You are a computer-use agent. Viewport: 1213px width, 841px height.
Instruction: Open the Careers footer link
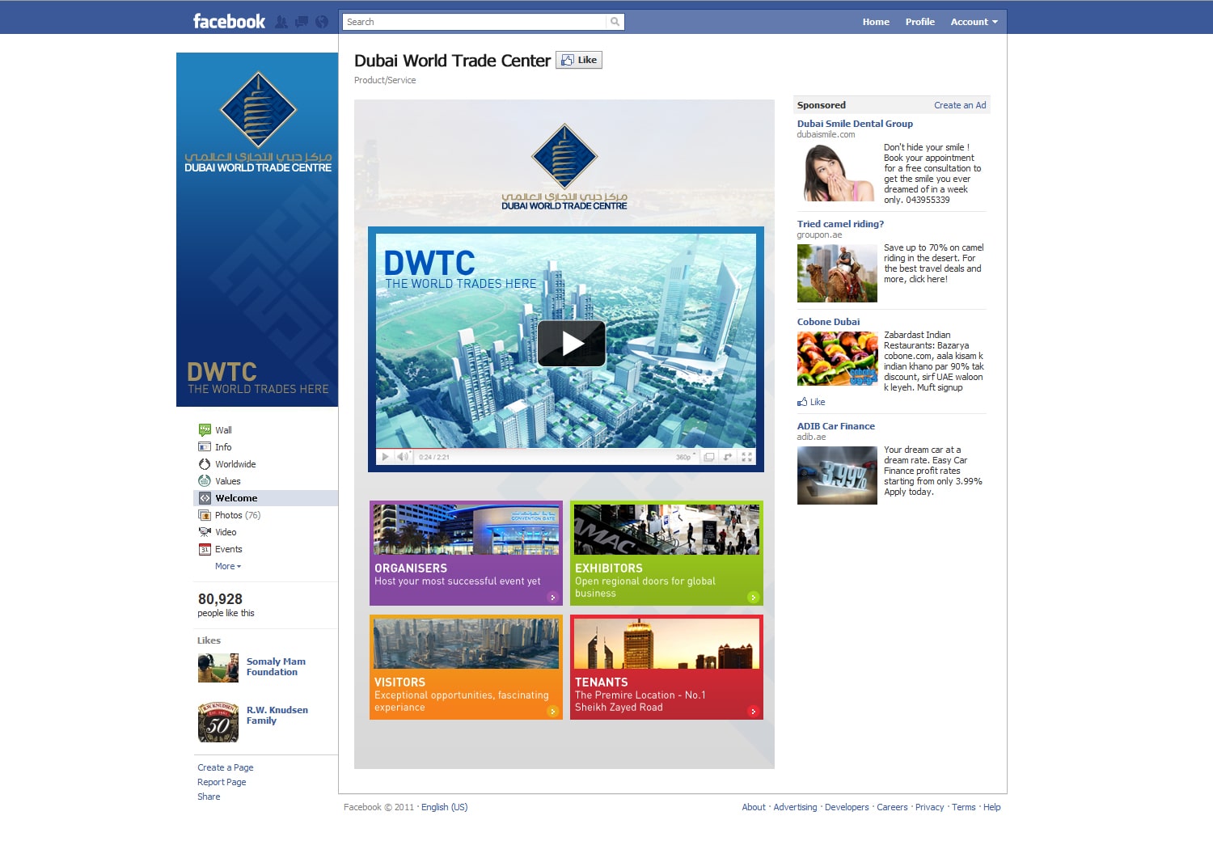[892, 807]
